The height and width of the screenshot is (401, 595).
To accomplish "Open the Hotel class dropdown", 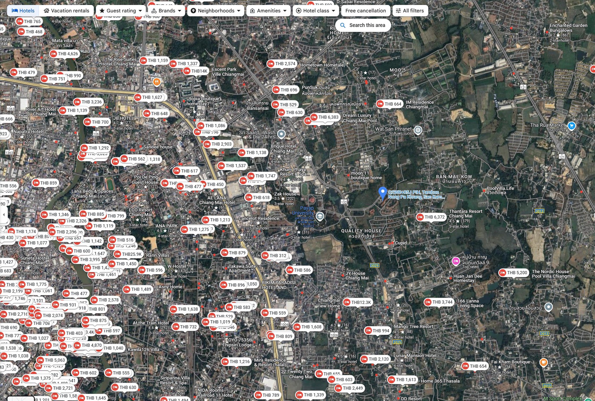I will click(316, 11).
